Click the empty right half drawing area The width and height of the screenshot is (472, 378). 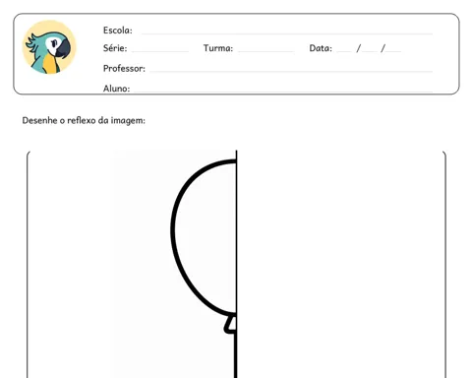click(340, 264)
